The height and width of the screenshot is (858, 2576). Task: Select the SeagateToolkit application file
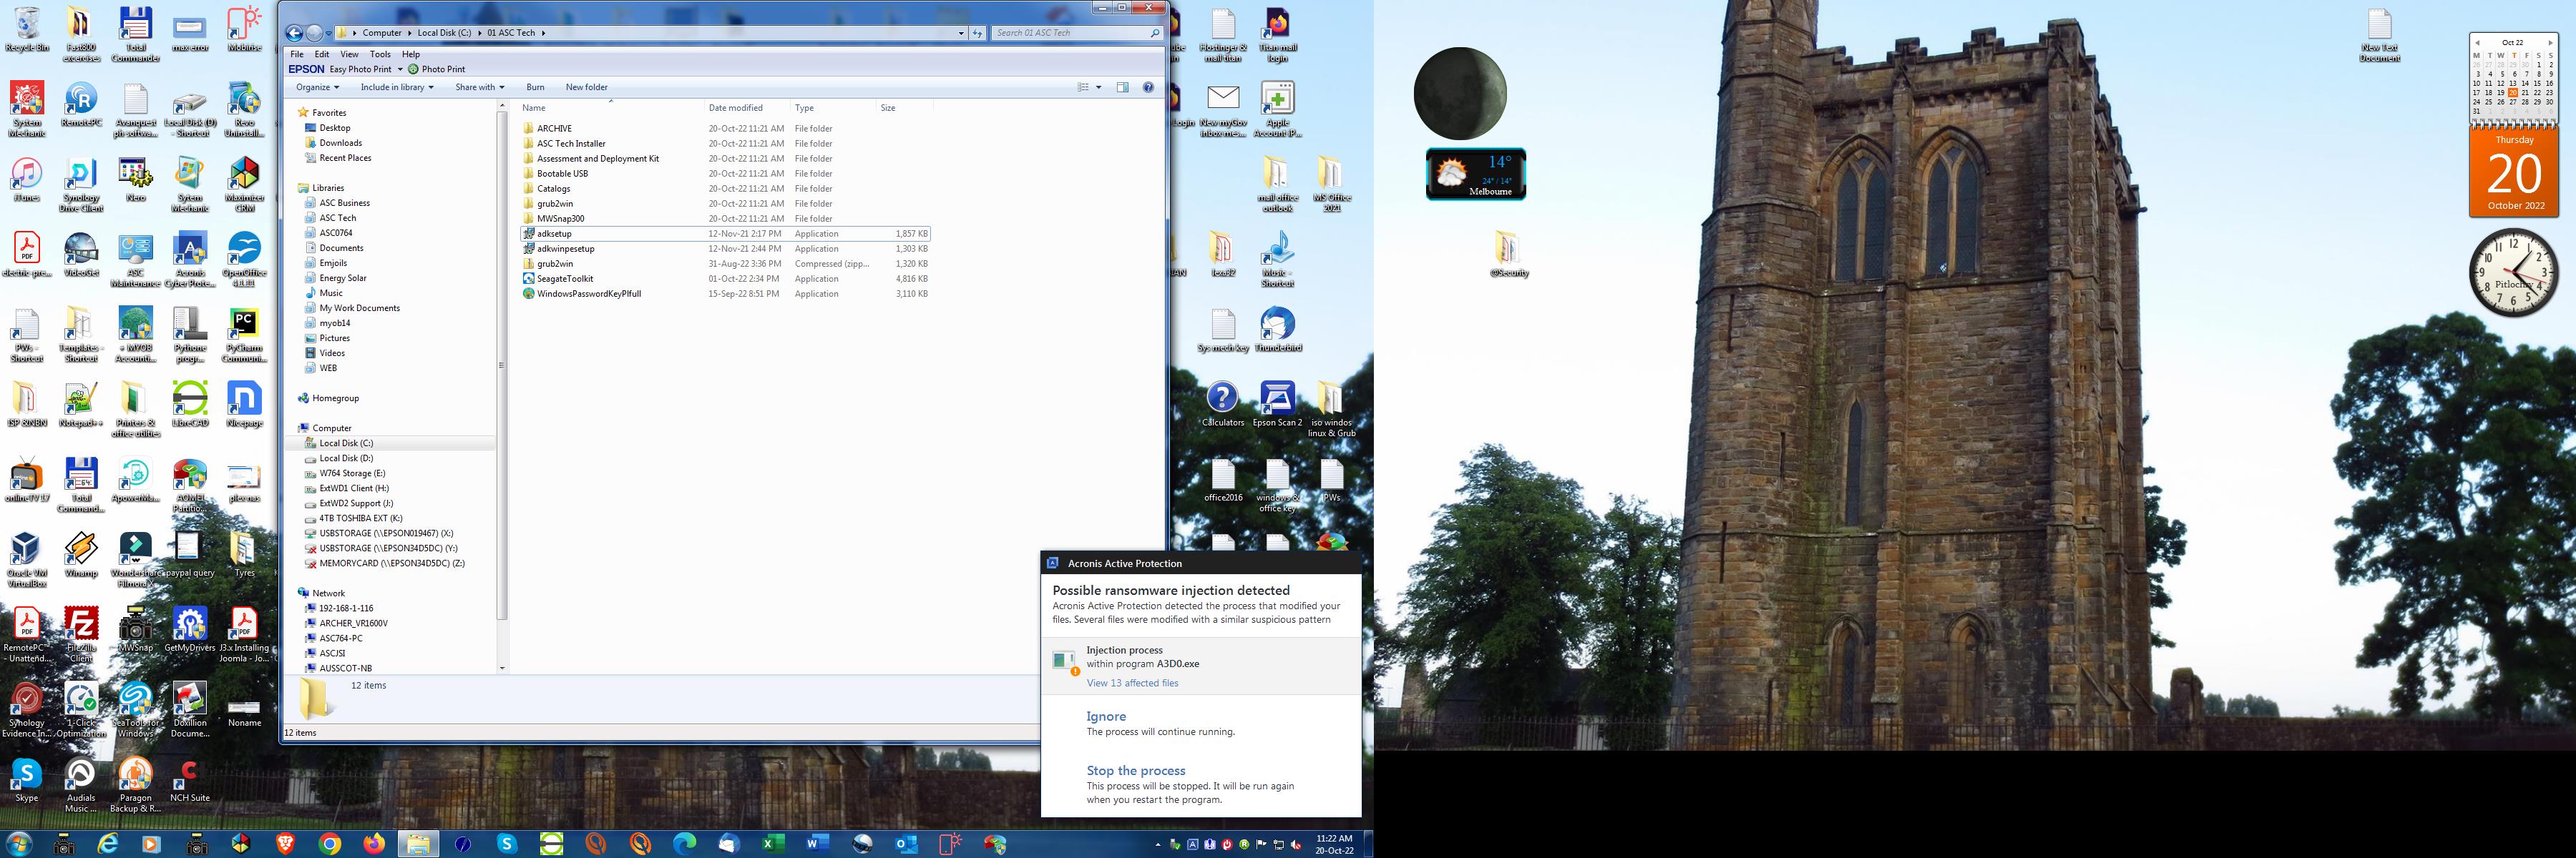pyautogui.click(x=565, y=279)
